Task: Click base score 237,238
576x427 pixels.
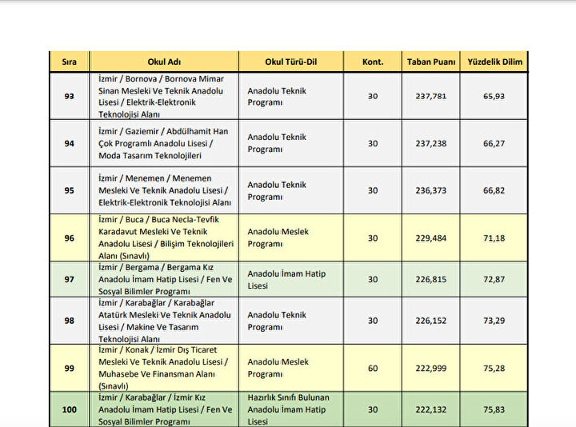Action: pos(431,144)
